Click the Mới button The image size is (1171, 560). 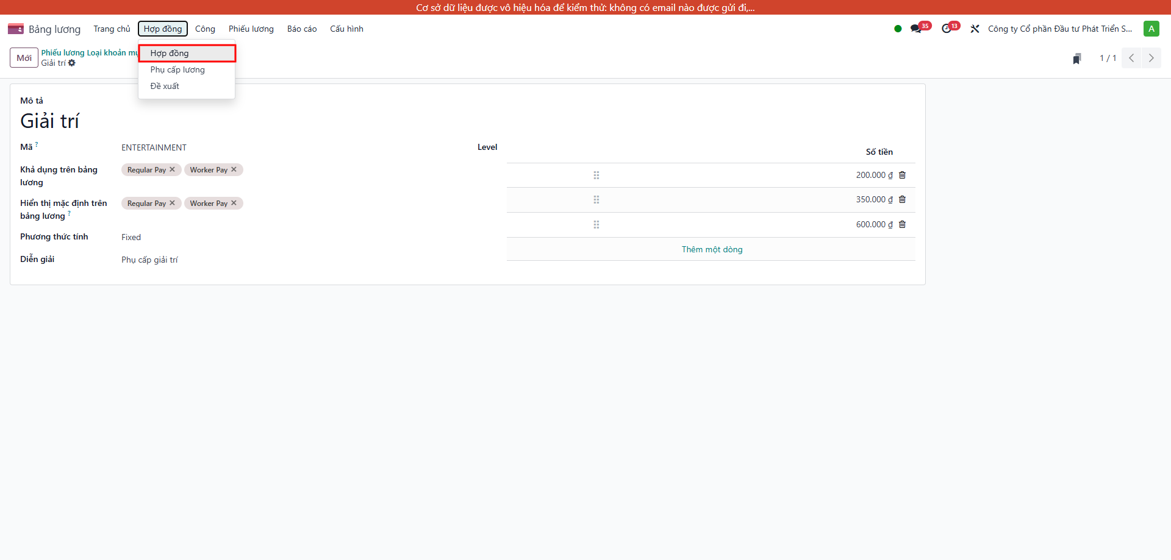[x=24, y=58]
